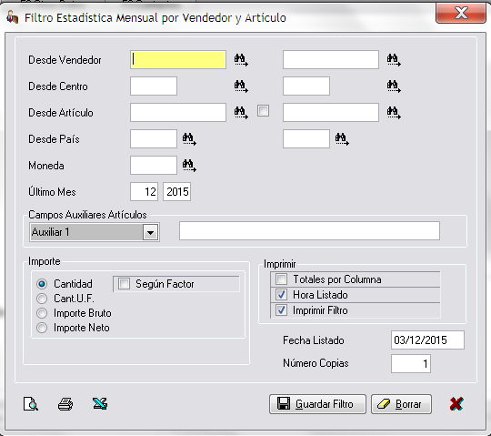Uncheck the Hora Listado option
491x436 pixels.
pyautogui.click(x=281, y=295)
